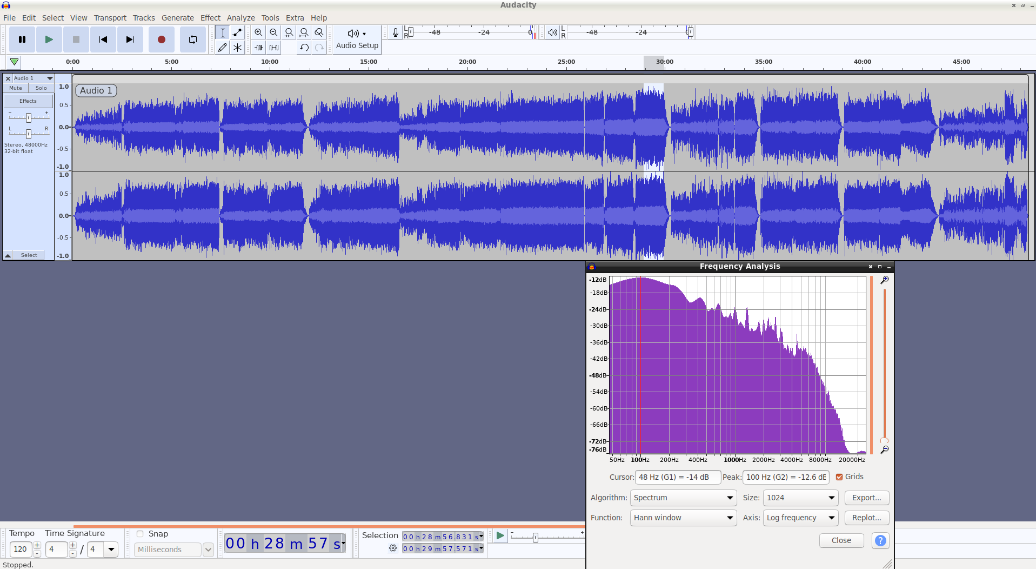This screenshot has height=569, width=1036.
Task: Open the Tracks menu
Action: click(x=144, y=18)
